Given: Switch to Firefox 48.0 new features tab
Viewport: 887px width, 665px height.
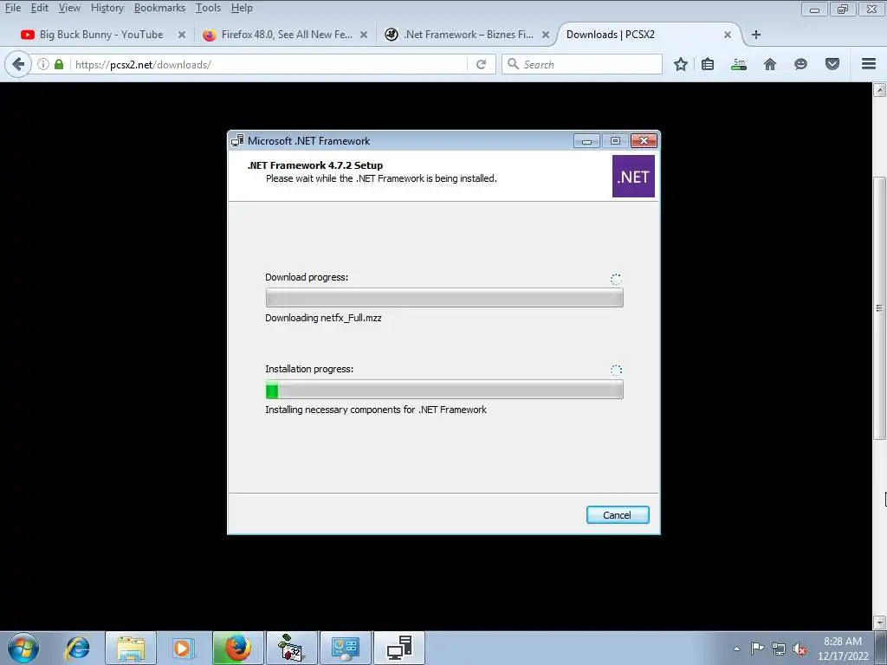Looking at the screenshot, I should click(x=278, y=35).
